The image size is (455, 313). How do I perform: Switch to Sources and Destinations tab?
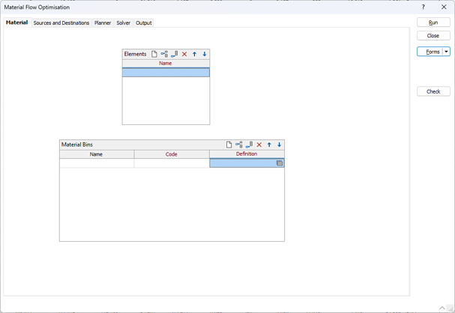tap(61, 23)
